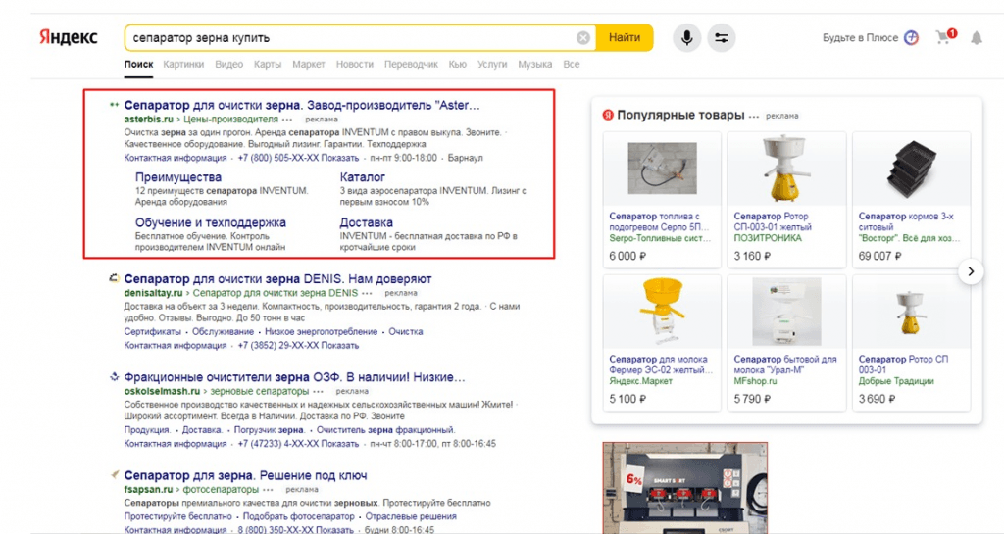Expand the Все services tab
Screen dimensions: 1004x534
[572, 64]
